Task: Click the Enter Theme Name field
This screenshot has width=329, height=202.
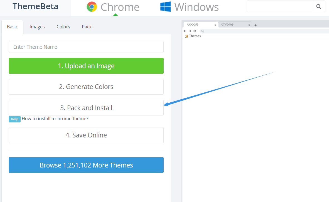Action: pos(86,47)
